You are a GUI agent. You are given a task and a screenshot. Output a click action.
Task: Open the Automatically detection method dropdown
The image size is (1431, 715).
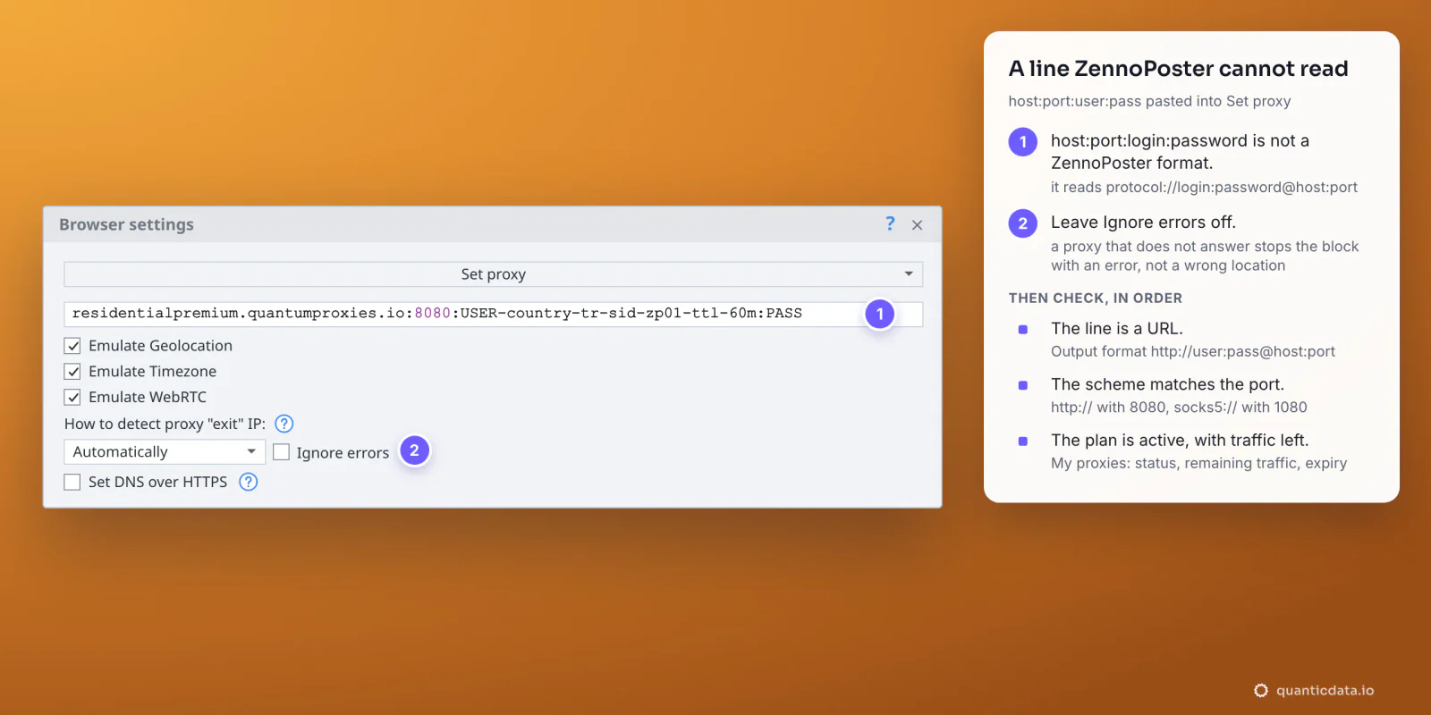click(165, 452)
